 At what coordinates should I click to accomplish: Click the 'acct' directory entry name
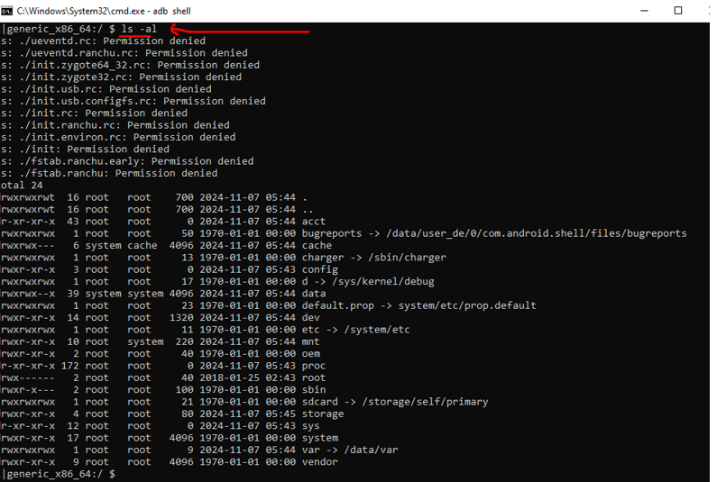click(314, 221)
